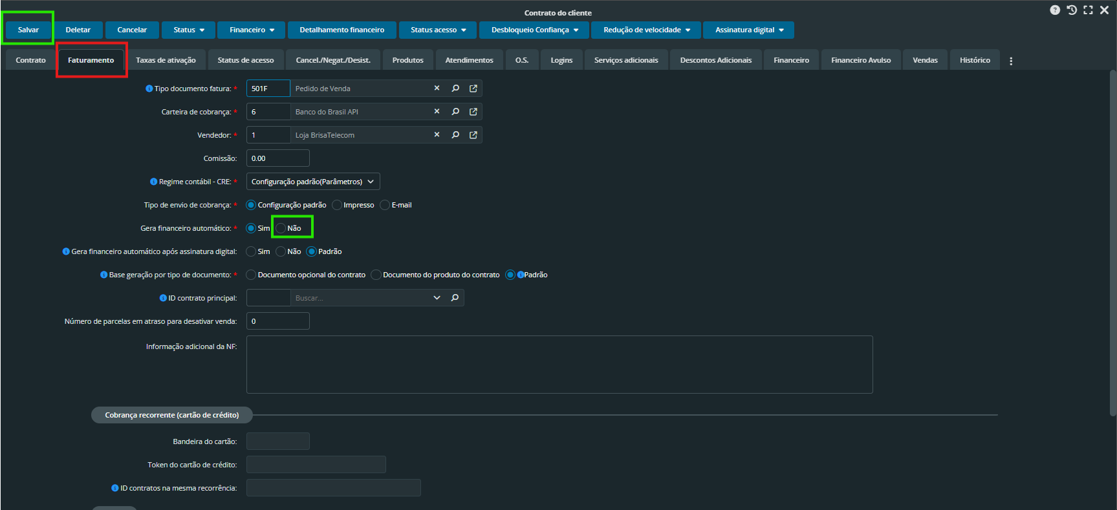Screen dimensions: 1117x510
Task: Clear the Tipo documento fatura field
Action: 437,89
